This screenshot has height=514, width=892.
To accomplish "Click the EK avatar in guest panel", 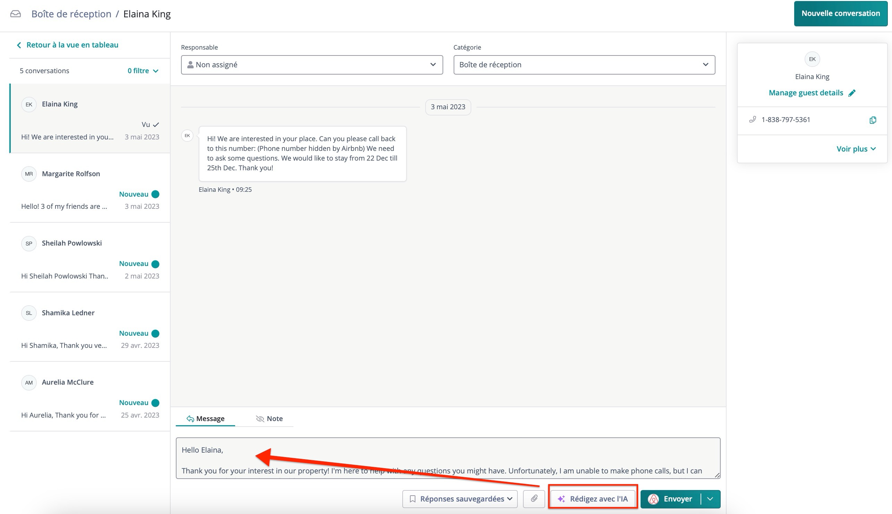I will coord(812,59).
